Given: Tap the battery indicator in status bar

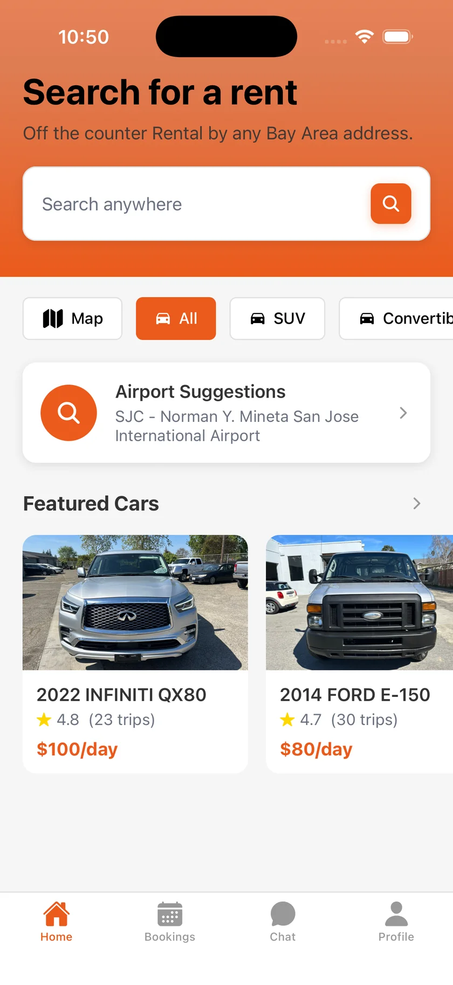Looking at the screenshot, I should pyautogui.click(x=397, y=37).
